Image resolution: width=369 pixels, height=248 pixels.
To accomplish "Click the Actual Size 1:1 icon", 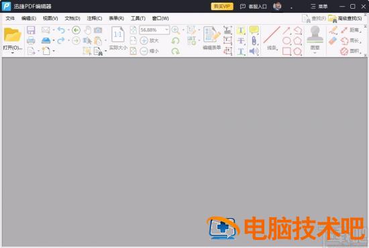I will pyautogui.click(x=118, y=35).
